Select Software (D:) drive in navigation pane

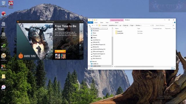(95, 42)
